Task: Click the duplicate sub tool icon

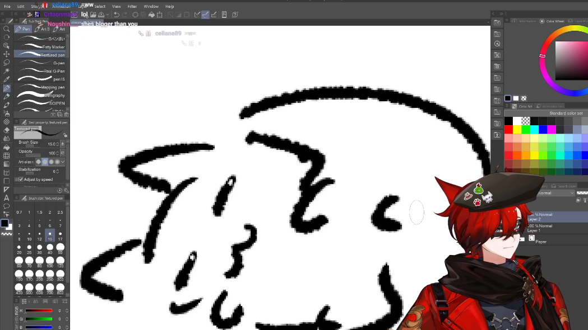Action: click(x=59, y=115)
